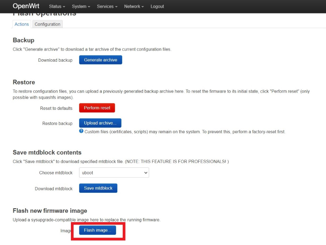The image size is (326, 245).
Task: Click the Restore section heading
Action: coord(24,82)
